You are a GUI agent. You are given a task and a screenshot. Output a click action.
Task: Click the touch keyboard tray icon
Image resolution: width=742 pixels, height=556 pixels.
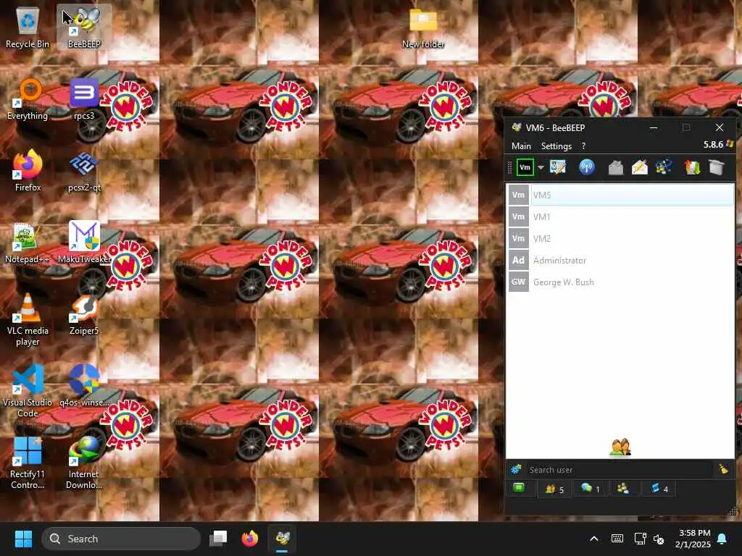click(617, 539)
